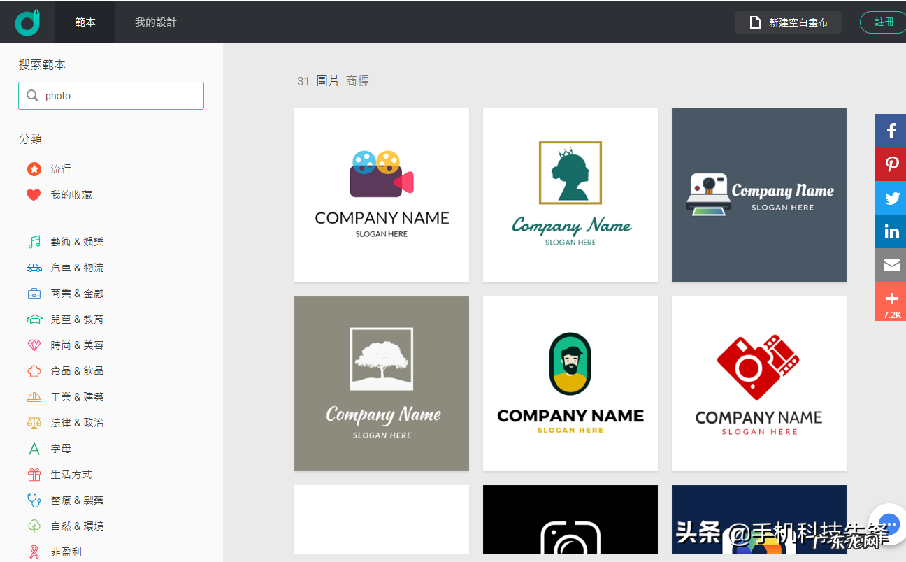
Task: Click the 註冊 sign-up button
Action: [x=884, y=22]
